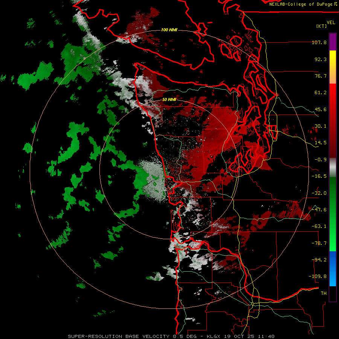Click the 50 NMI range ring label
The width and height of the screenshot is (339, 339).
(169, 100)
